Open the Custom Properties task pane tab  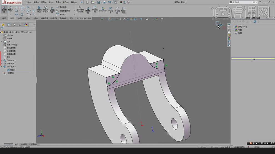click(229, 42)
